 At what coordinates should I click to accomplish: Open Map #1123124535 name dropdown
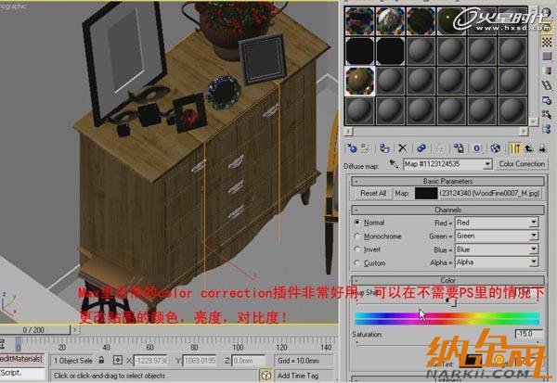coord(487,164)
